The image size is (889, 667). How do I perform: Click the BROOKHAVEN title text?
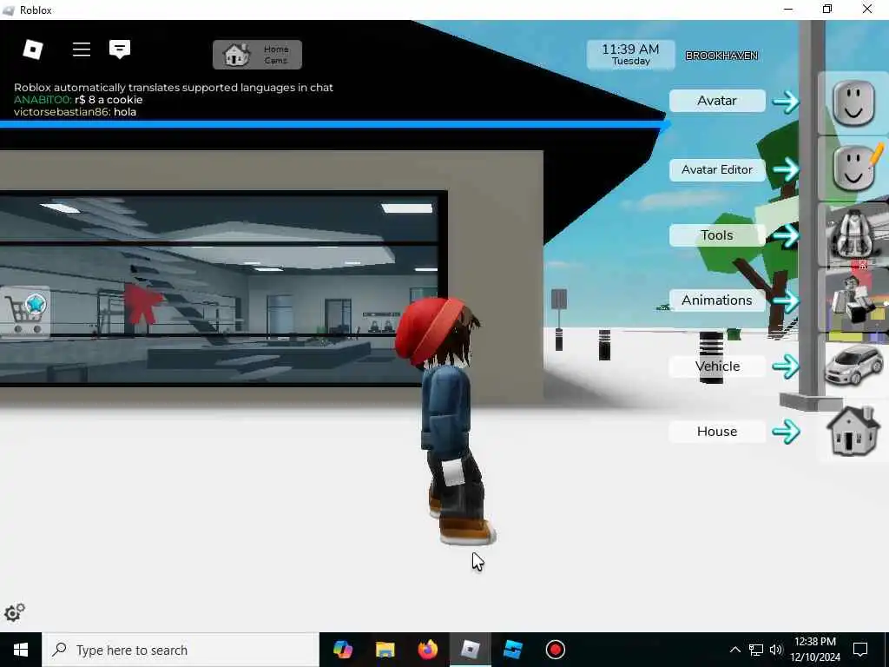(721, 56)
